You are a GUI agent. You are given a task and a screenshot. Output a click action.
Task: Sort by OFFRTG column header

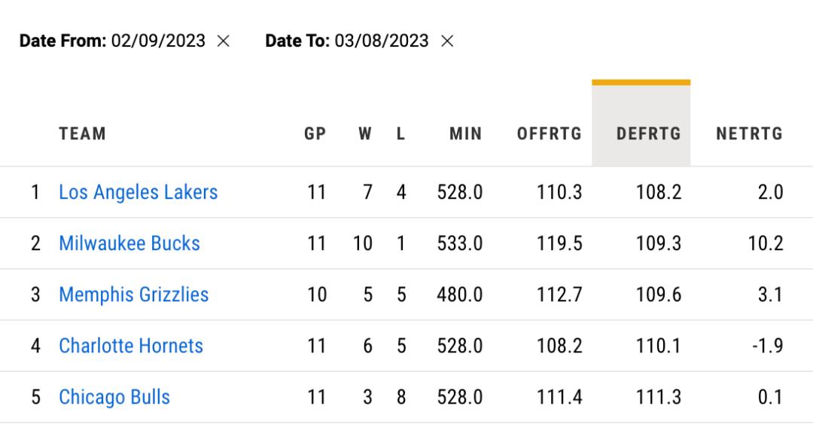pos(550,134)
